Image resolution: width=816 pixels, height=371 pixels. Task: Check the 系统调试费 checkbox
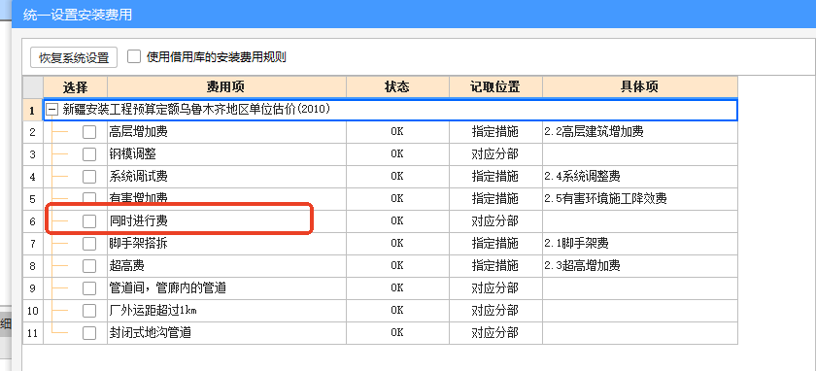point(89,177)
